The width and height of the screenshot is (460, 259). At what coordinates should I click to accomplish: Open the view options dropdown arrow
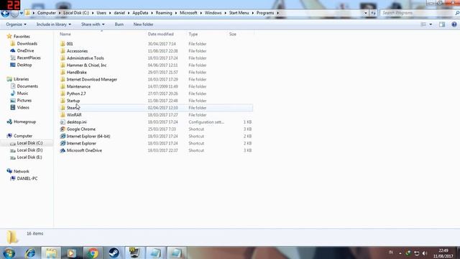point(431,24)
